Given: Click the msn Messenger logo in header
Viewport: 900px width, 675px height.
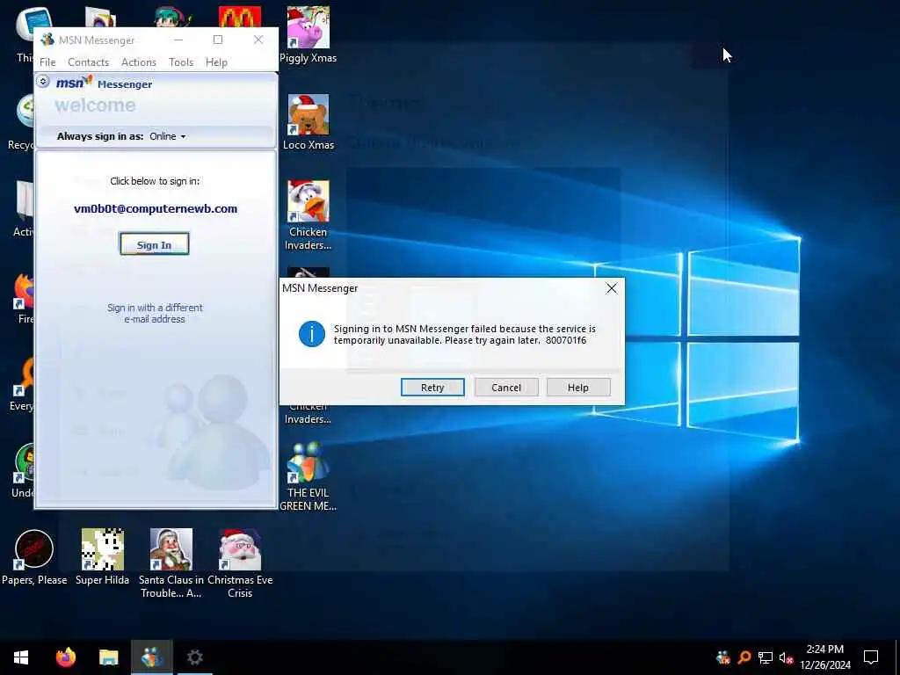Looking at the screenshot, I should coord(104,83).
